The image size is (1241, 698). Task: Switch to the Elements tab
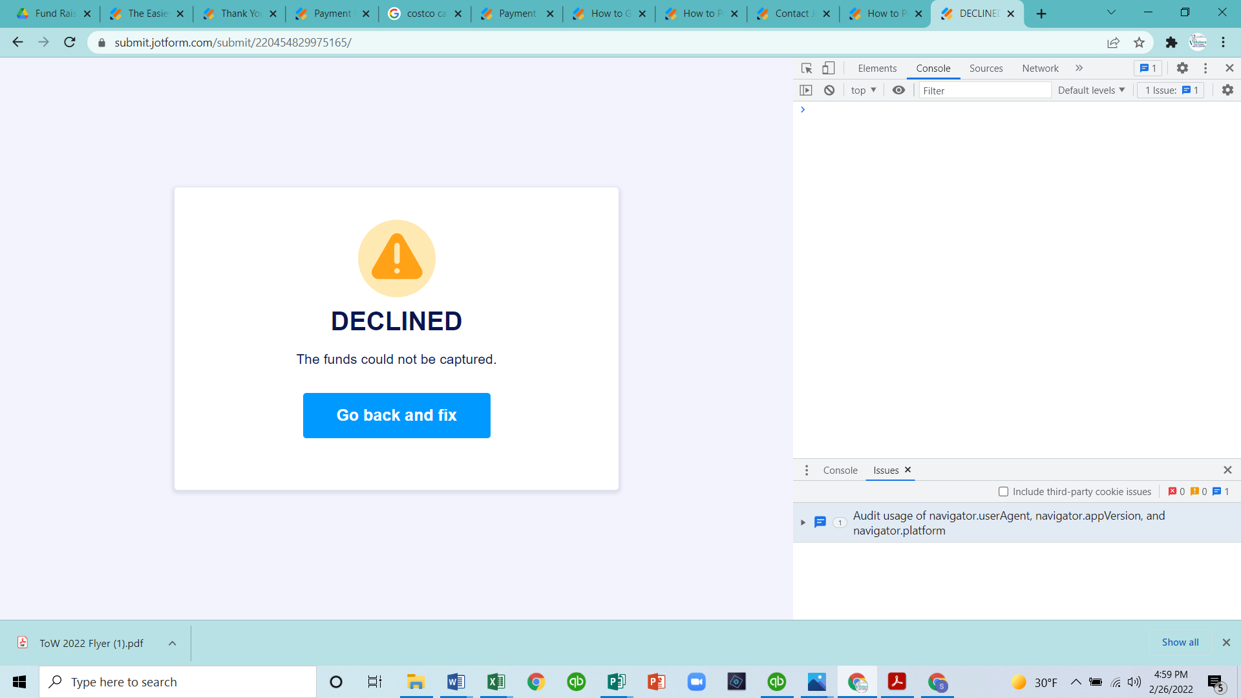[x=877, y=68]
